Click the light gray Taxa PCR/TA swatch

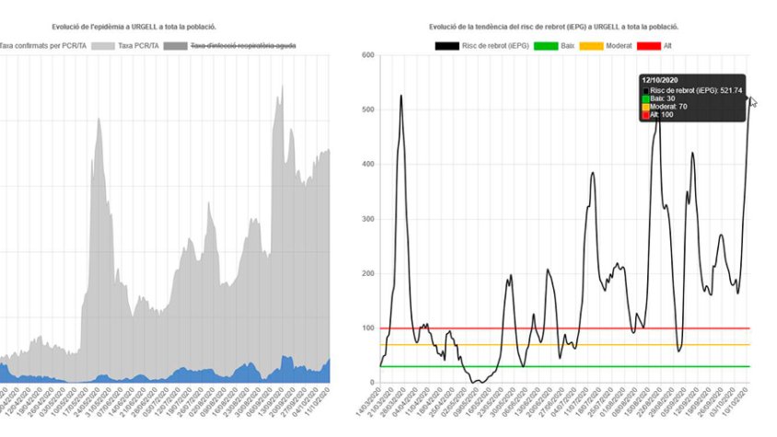102,44
